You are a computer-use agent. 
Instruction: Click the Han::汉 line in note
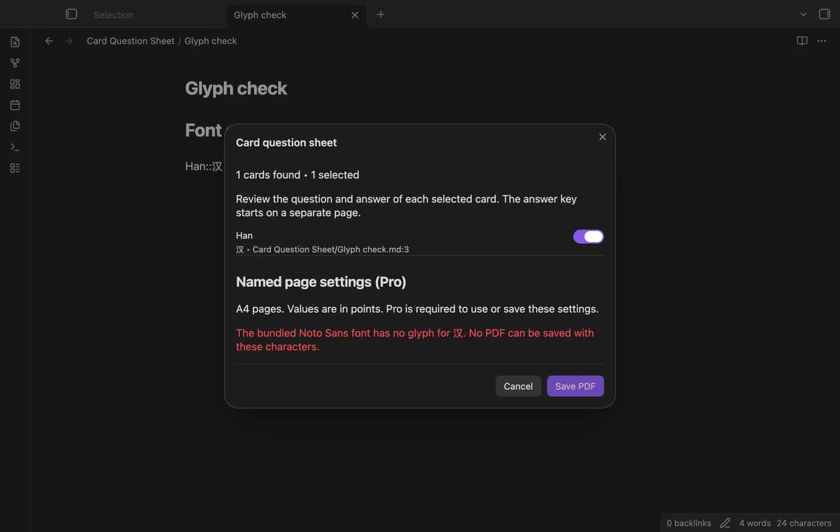[x=204, y=167]
